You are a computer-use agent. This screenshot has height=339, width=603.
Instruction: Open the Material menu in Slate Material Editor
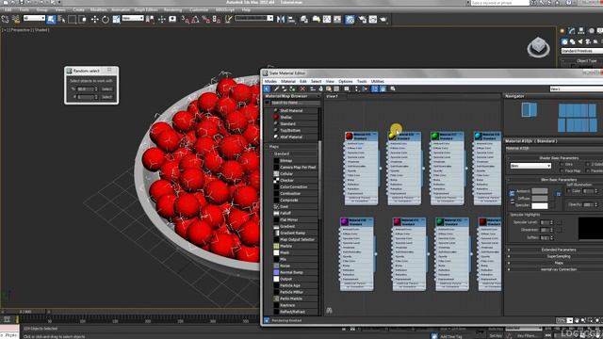pos(288,82)
